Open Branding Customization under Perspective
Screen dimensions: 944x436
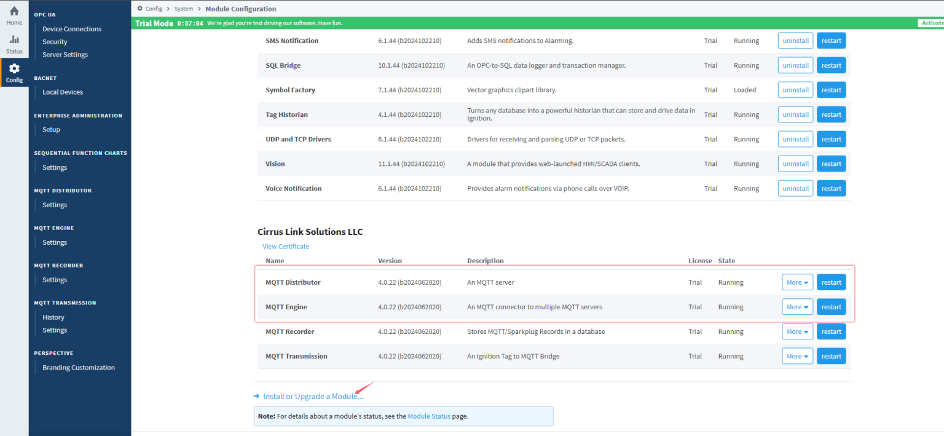pos(78,367)
